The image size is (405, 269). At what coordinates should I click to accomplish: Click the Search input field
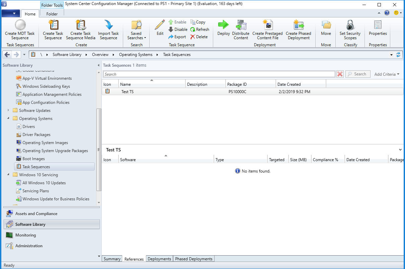coord(219,74)
